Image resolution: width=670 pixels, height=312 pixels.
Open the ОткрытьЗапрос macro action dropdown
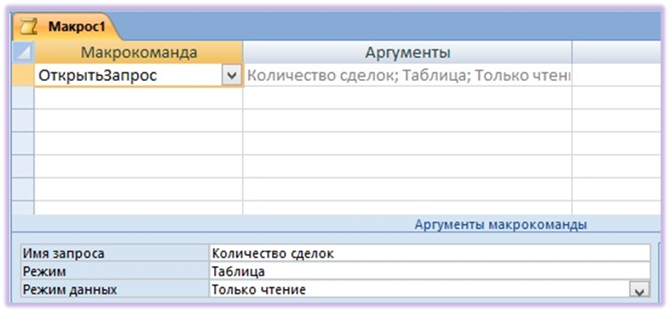point(232,76)
